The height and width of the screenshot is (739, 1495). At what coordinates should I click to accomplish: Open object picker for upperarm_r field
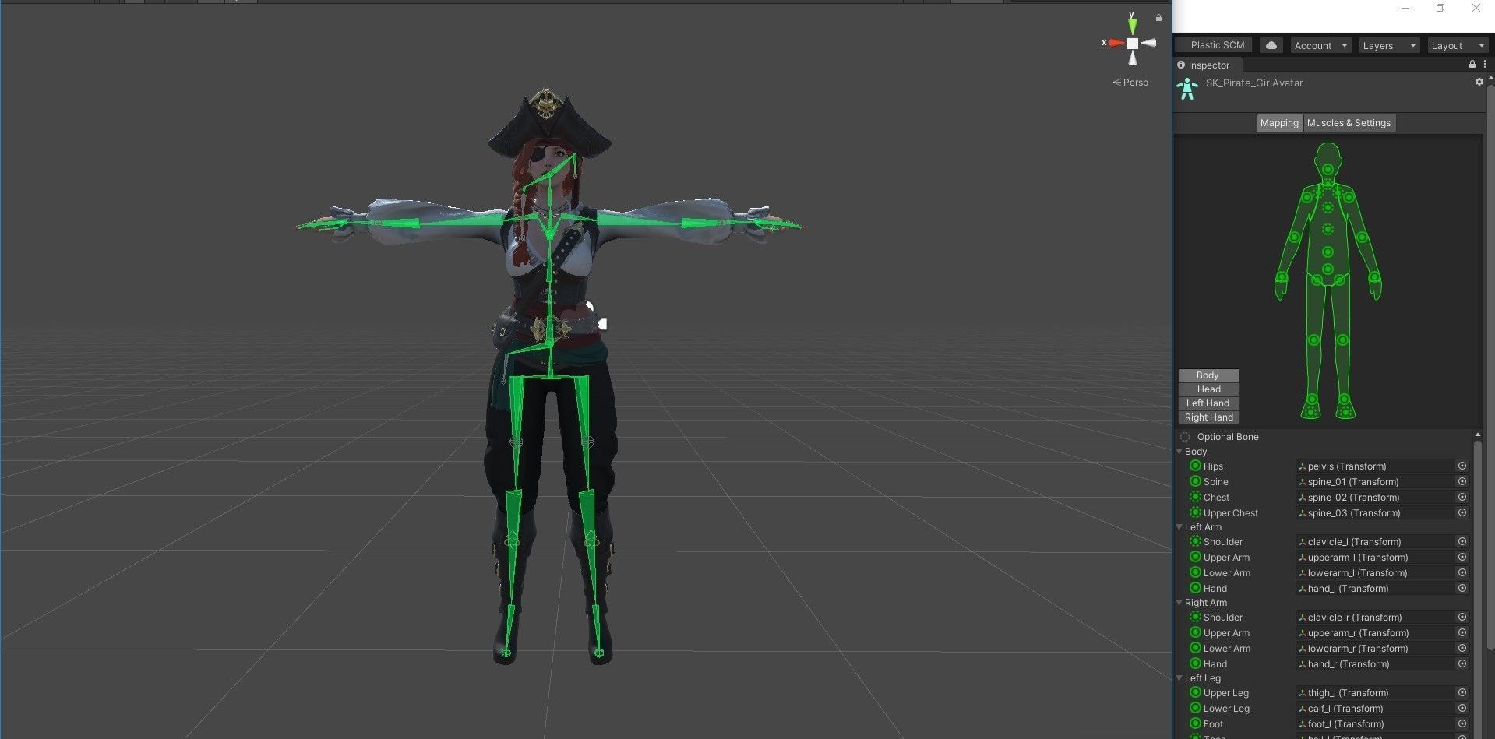click(1462, 633)
